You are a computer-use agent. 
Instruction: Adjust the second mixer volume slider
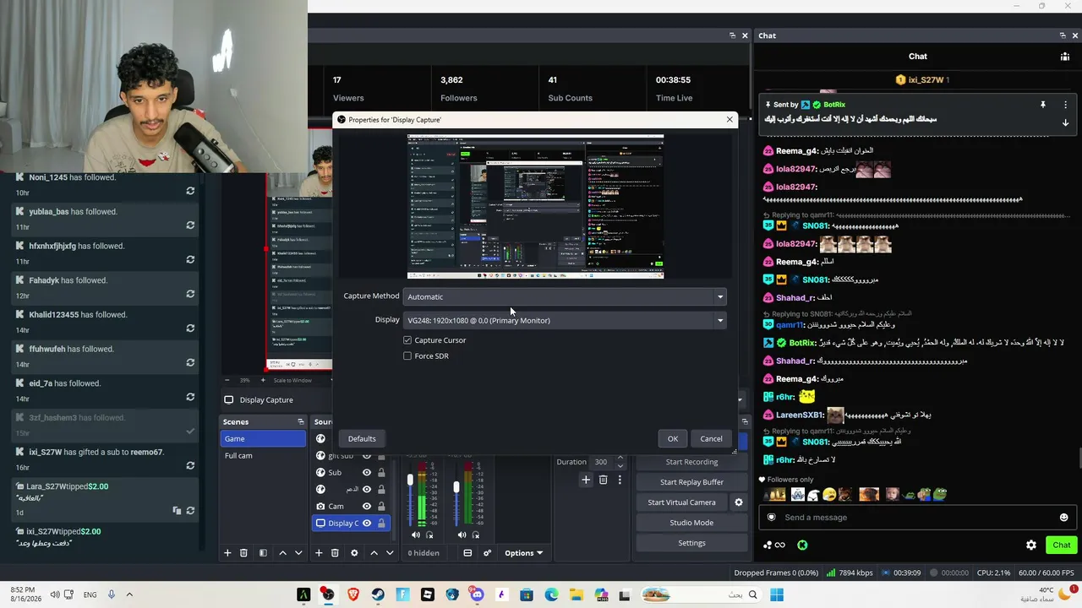(456, 487)
